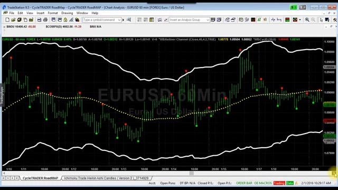Click the horizontal chart scrollbar thumb
This screenshot has width=338, height=190.
[191, 173]
